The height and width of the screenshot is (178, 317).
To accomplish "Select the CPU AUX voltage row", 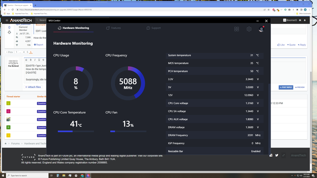I will tap(214, 119).
